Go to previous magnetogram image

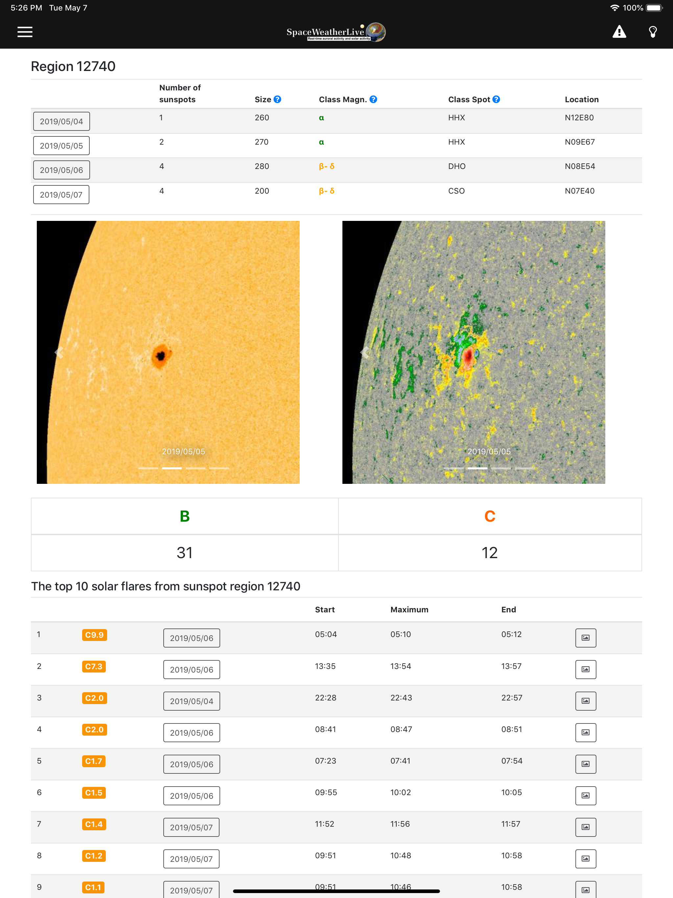(x=365, y=352)
